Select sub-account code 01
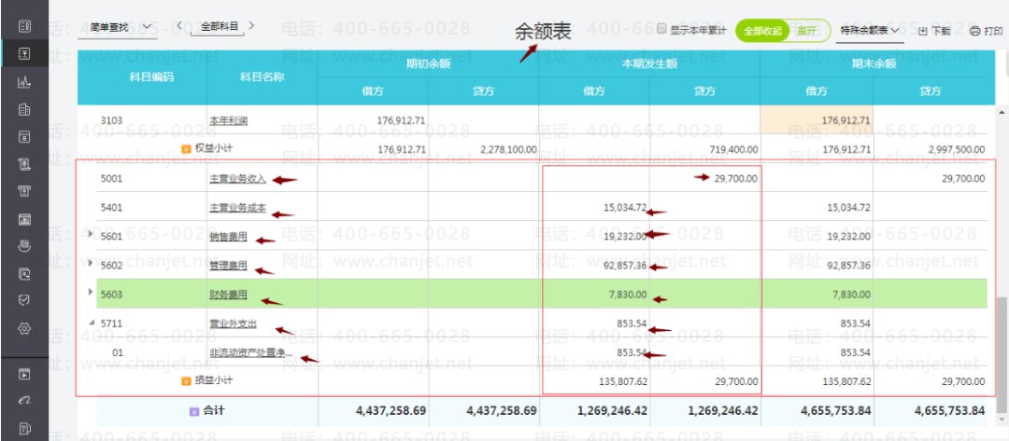The height and width of the screenshot is (441, 1009). coord(117,352)
